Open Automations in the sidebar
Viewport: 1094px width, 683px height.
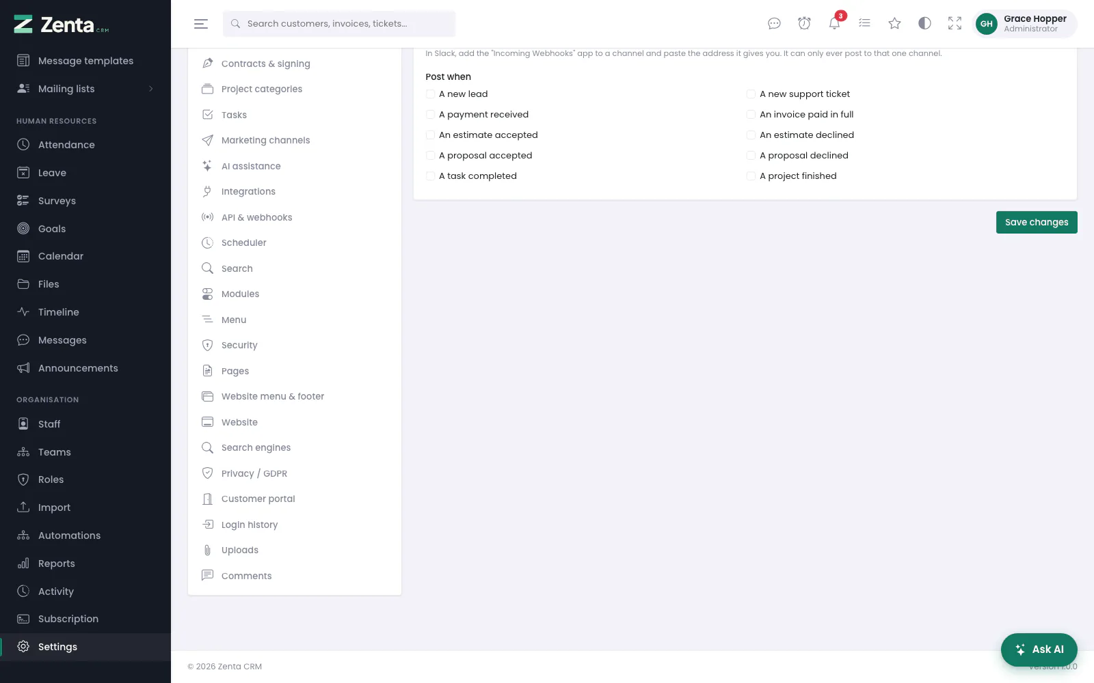click(x=85, y=535)
